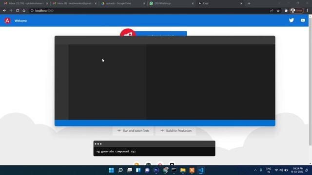
Task: Click the volume speaker tray icon
Action: tap(281, 170)
